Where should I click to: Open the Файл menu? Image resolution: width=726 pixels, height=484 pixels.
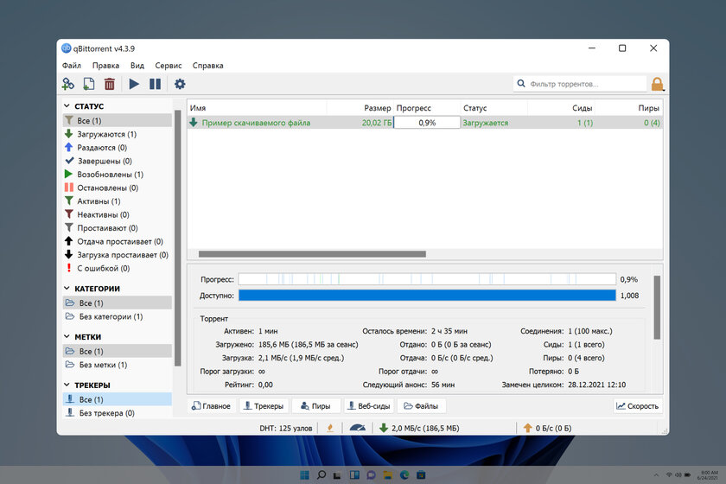click(71, 66)
